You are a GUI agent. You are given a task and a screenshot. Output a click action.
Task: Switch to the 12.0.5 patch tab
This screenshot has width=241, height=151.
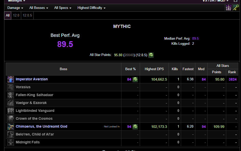pos(27,16)
